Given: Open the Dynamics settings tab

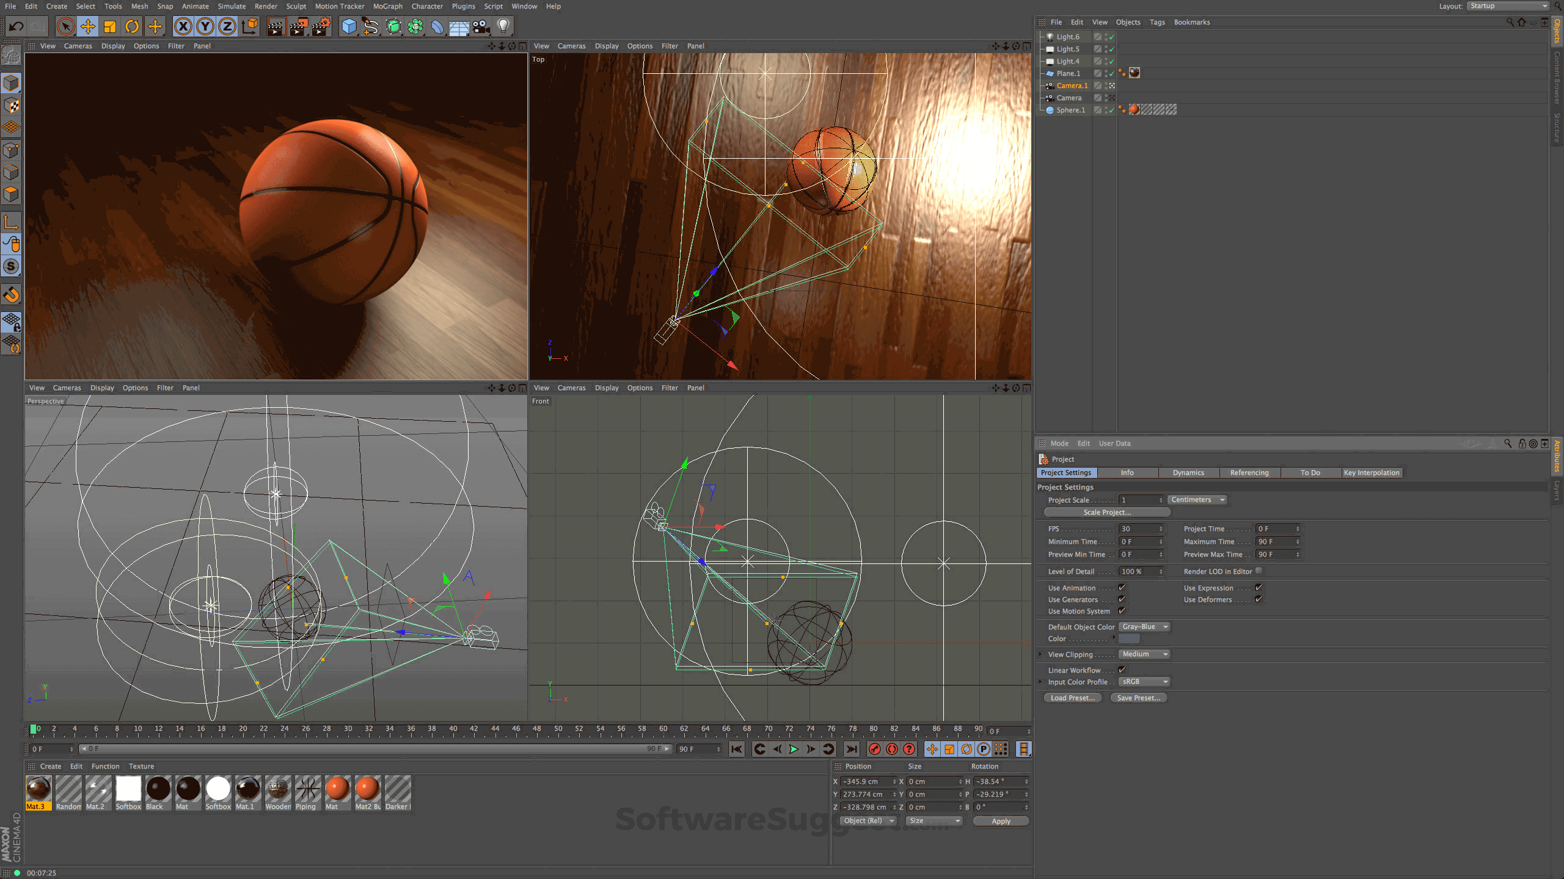Looking at the screenshot, I should (1188, 472).
